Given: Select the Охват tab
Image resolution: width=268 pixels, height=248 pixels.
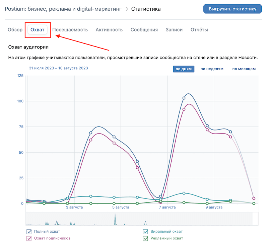Looking at the screenshot, I should pyautogui.click(x=38, y=30).
